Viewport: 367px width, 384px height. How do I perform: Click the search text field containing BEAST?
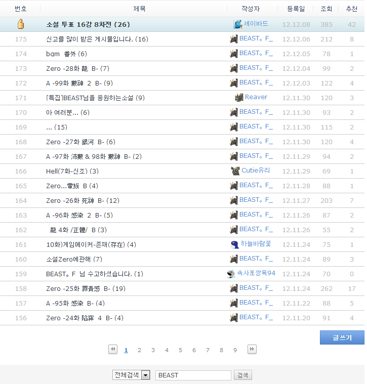pyautogui.click(x=193, y=375)
